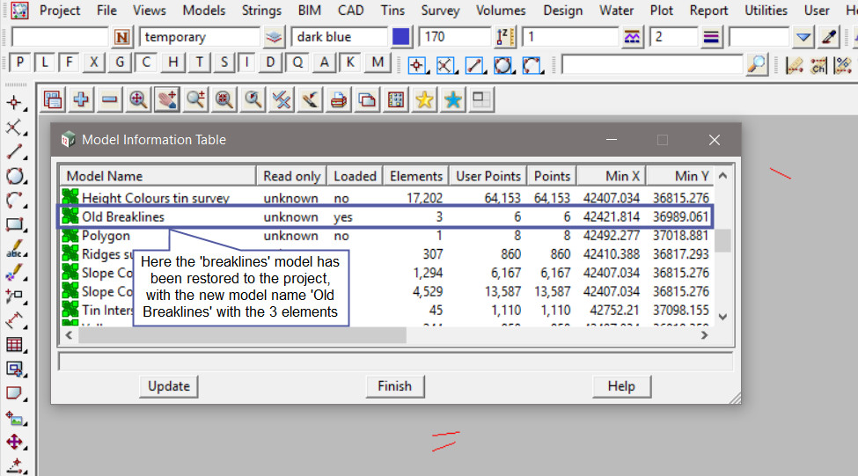
Task: Click the red printer icon in view toolbar
Action: (x=339, y=100)
